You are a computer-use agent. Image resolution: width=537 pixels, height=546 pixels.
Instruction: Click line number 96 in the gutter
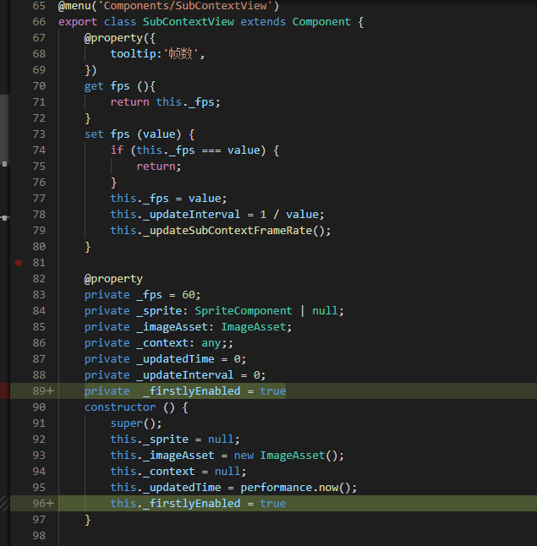[x=39, y=504]
